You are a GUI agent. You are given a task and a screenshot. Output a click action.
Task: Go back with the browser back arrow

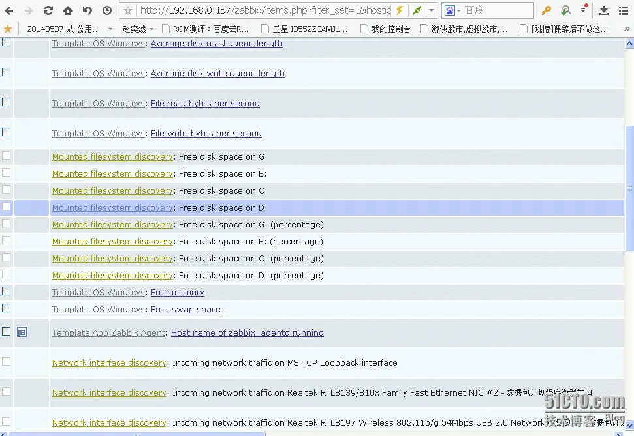9,10
